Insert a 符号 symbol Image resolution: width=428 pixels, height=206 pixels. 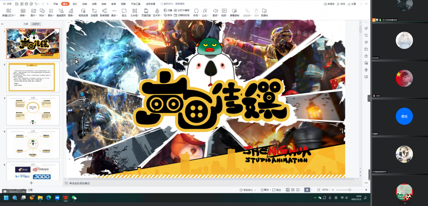coord(196,13)
